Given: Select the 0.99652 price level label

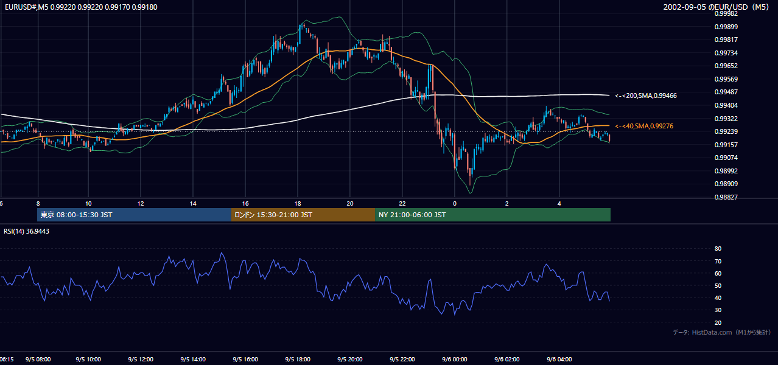Looking at the screenshot, I should [x=726, y=66].
